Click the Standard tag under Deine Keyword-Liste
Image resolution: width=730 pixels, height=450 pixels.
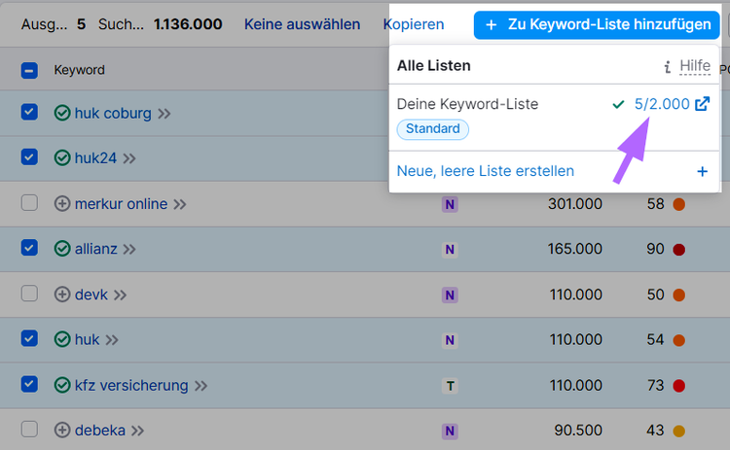click(432, 129)
